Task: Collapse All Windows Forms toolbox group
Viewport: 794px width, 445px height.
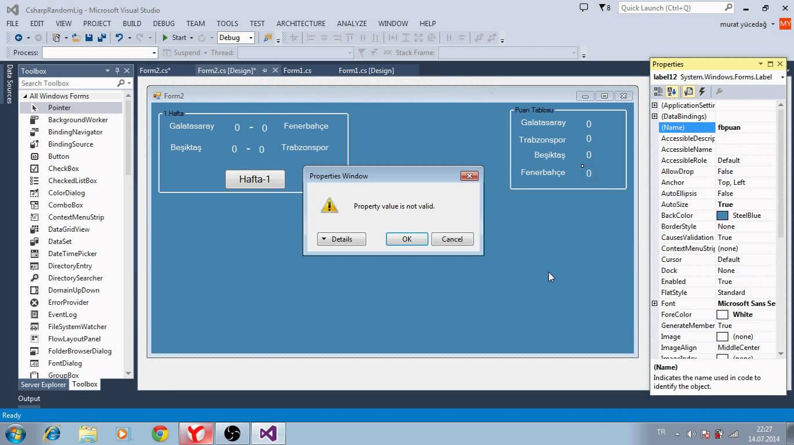Action: (x=24, y=96)
